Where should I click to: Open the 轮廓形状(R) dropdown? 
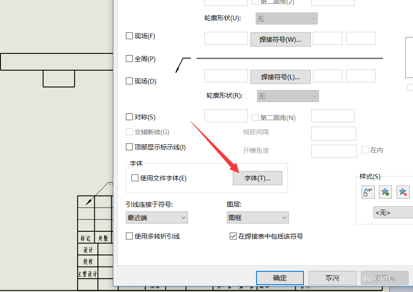(288, 96)
